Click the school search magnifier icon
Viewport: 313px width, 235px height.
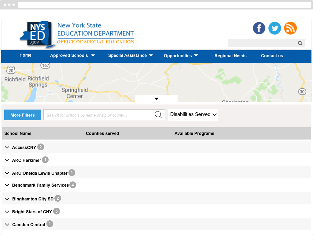coord(158,115)
